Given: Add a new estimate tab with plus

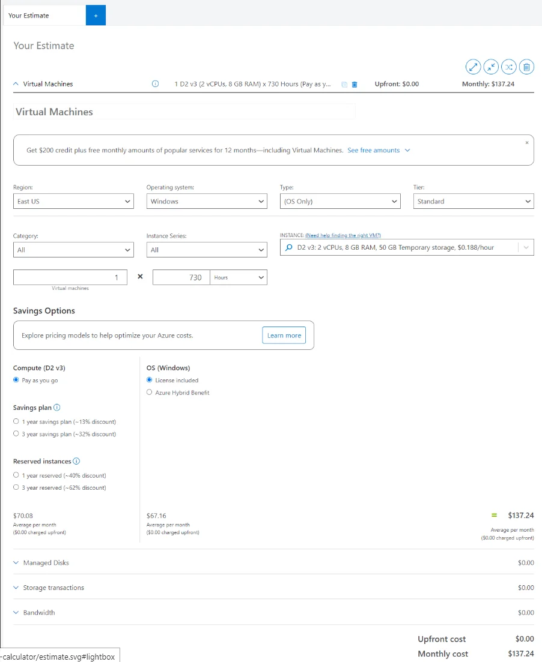Looking at the screenshot, I should 96,15.
